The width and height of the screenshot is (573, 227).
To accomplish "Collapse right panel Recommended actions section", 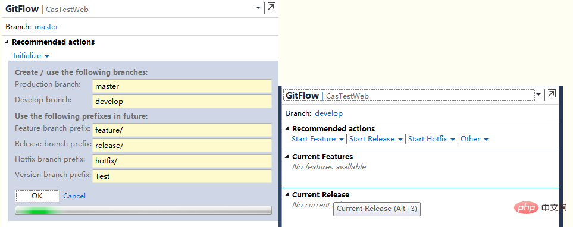I will click(x=287, y=129).
